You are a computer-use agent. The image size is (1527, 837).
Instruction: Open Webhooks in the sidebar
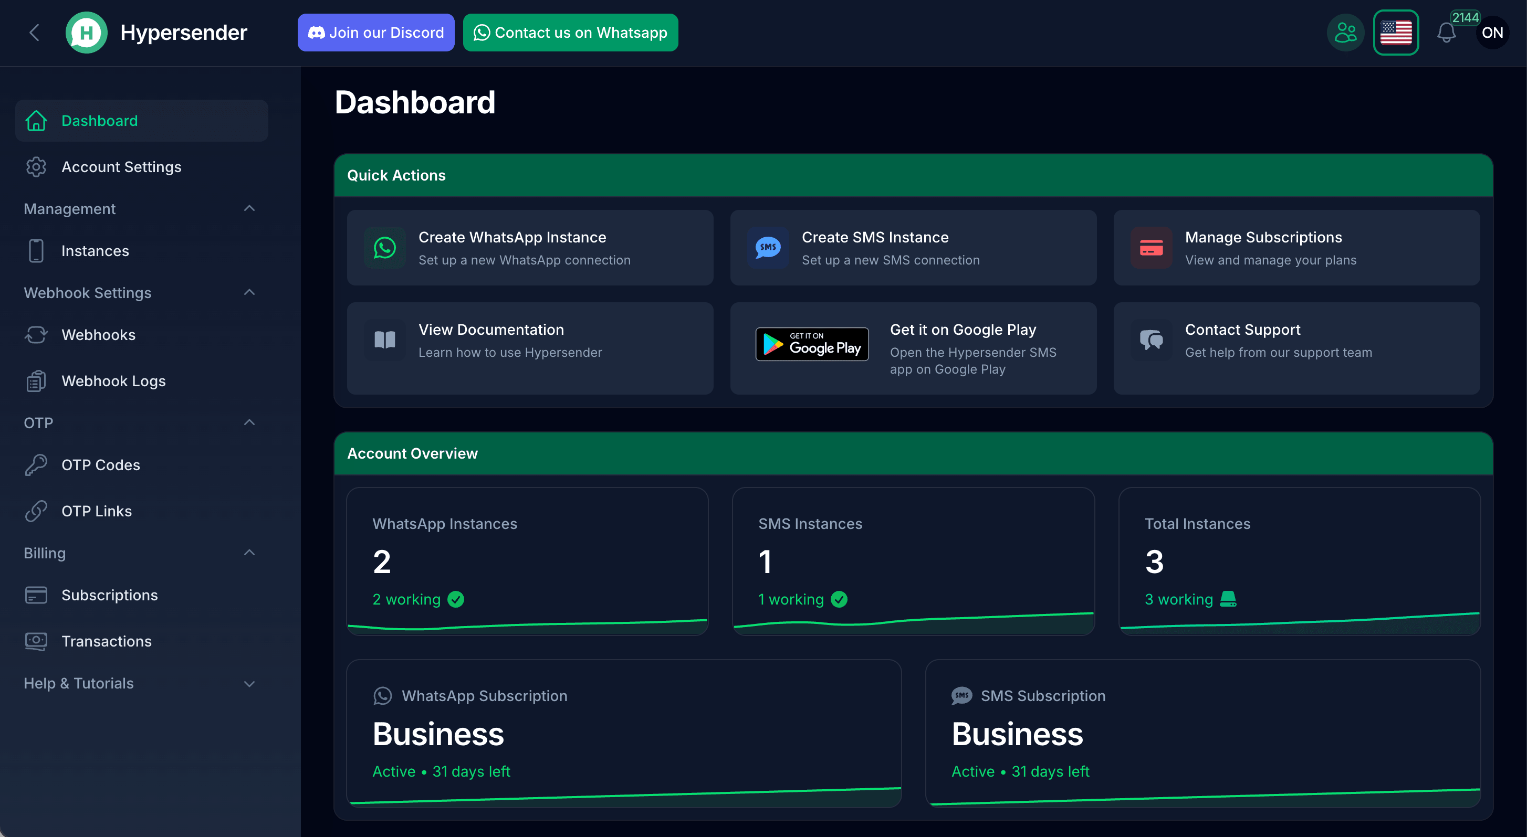pyautogui.click(x=142, y=335)
